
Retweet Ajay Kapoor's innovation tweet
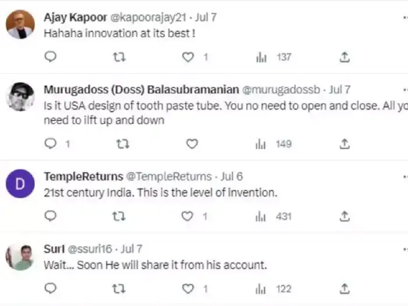(x=119, y=57)
